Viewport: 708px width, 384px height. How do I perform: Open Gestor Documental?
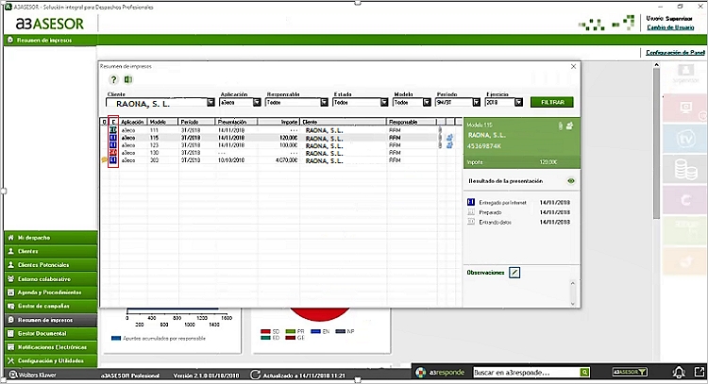[x=51, y=333]
